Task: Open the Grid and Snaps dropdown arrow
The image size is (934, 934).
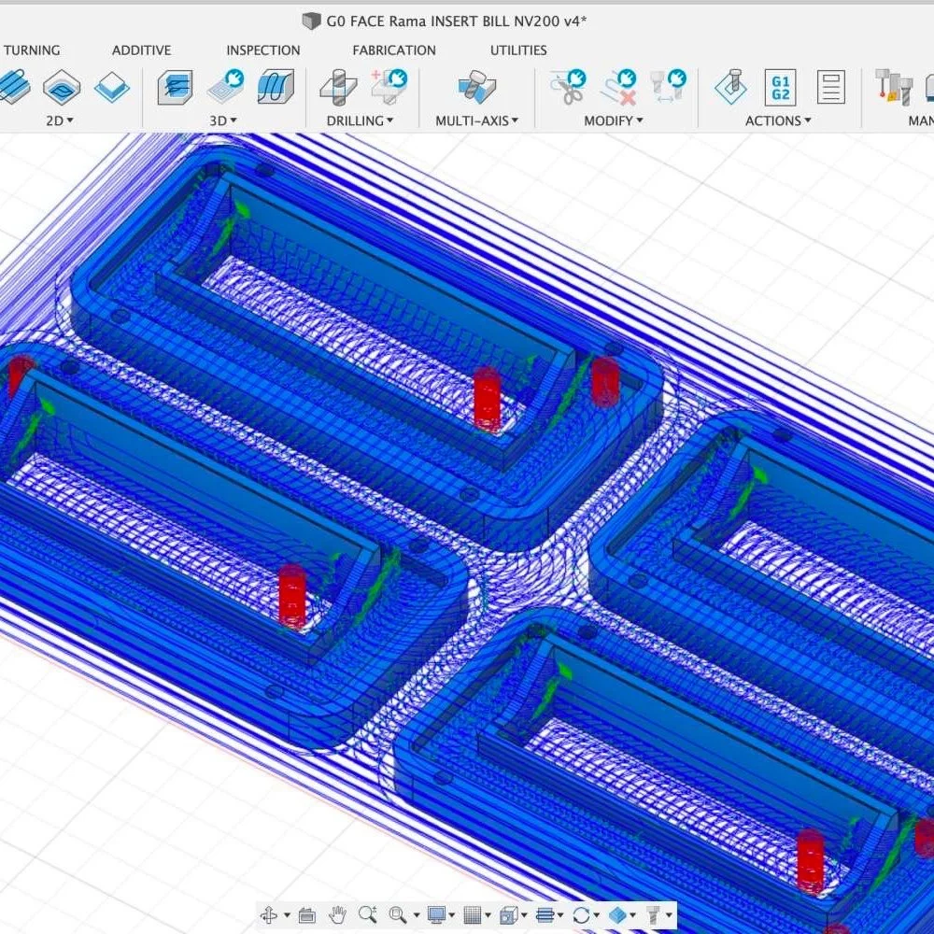Action: [488, 915]
